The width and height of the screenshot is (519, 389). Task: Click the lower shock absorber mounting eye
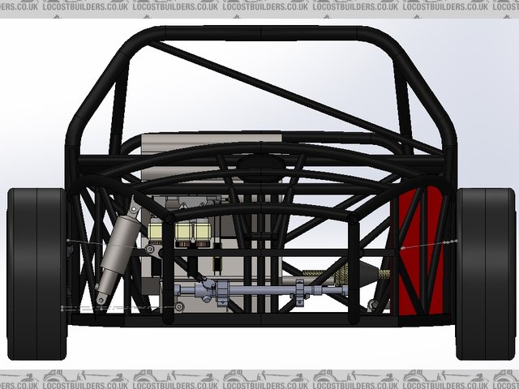pyautogui.click(x=101, y=299)
